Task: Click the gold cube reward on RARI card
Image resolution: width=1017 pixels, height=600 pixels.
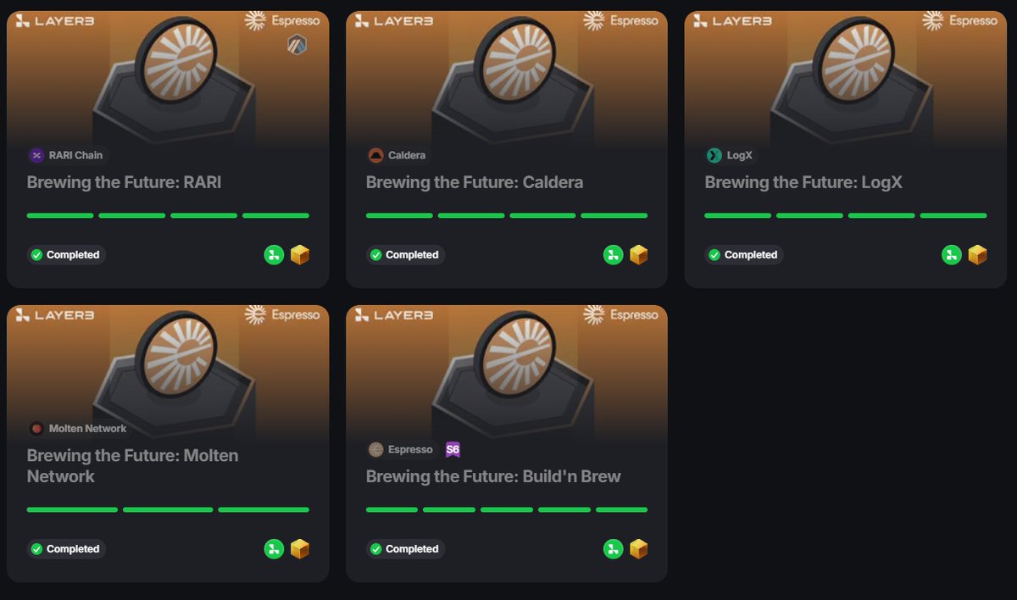Action: pos(300,254)
